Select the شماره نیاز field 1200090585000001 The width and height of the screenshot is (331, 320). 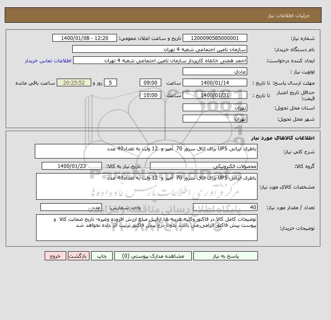click(215, 38)
